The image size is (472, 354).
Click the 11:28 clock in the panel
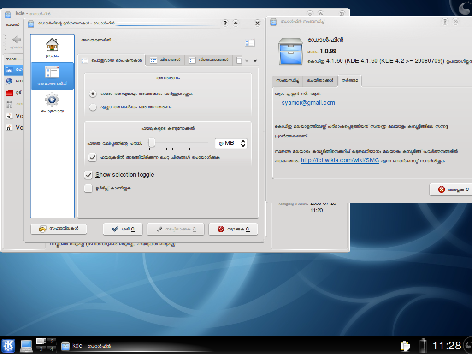pos(447,346)
